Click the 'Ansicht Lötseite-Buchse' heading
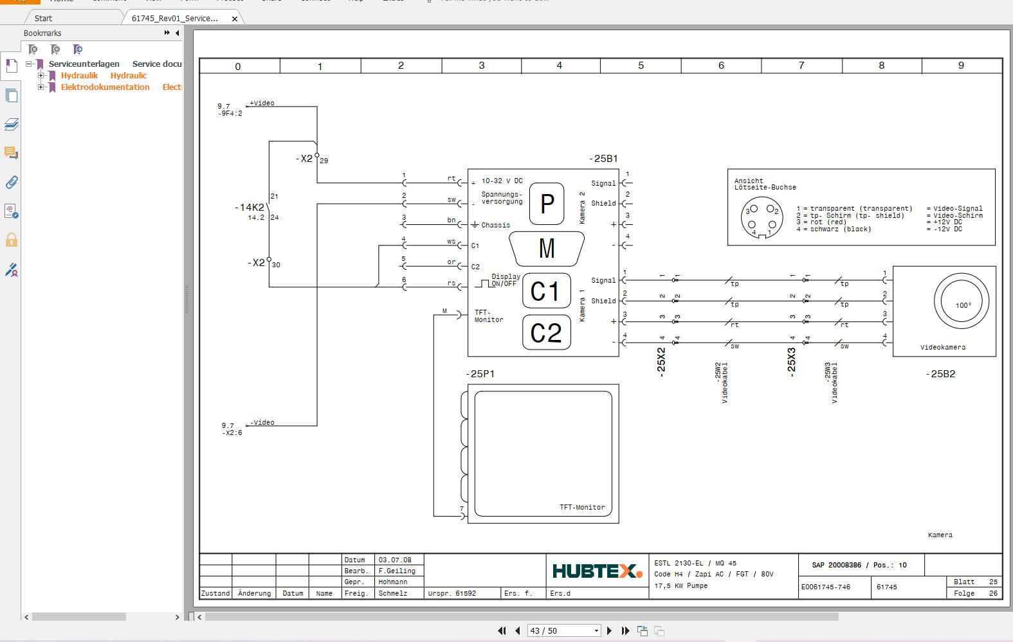1013x642 pixels. coord(765,184)
